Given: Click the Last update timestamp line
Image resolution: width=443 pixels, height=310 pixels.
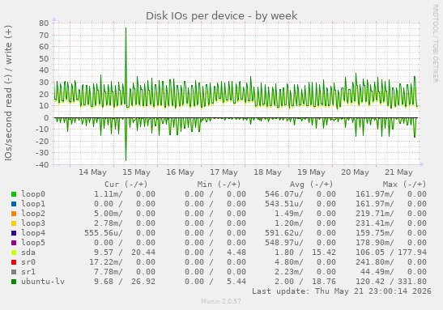Looking at the screenshot, I should pyautogui.click(x=342, y=291).
